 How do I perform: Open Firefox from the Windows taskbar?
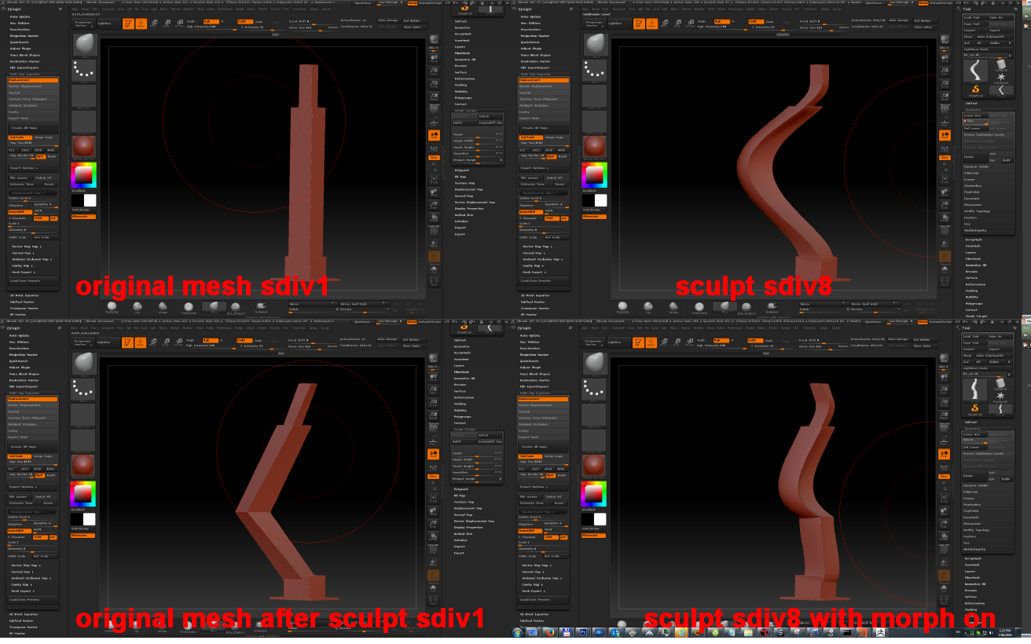tap(550, 632)
